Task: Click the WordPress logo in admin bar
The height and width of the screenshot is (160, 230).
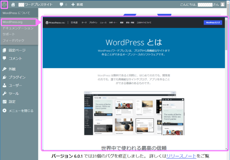Action: point(4,5)
